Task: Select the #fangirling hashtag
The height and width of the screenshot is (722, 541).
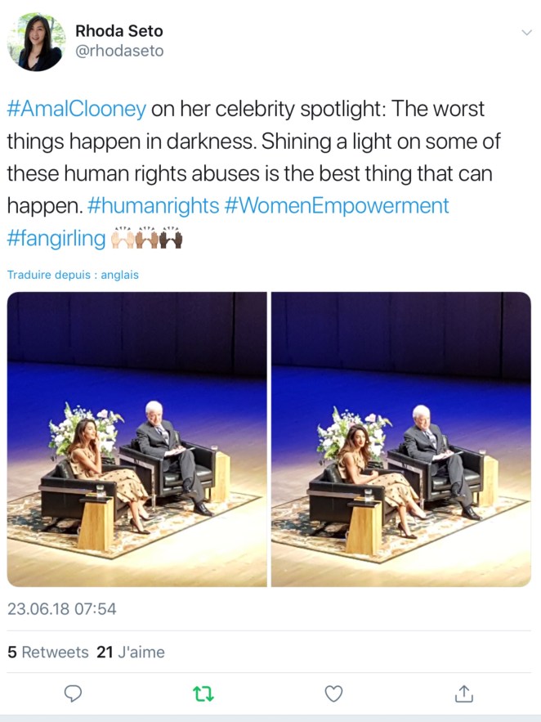Action: [x=56, y=238]
